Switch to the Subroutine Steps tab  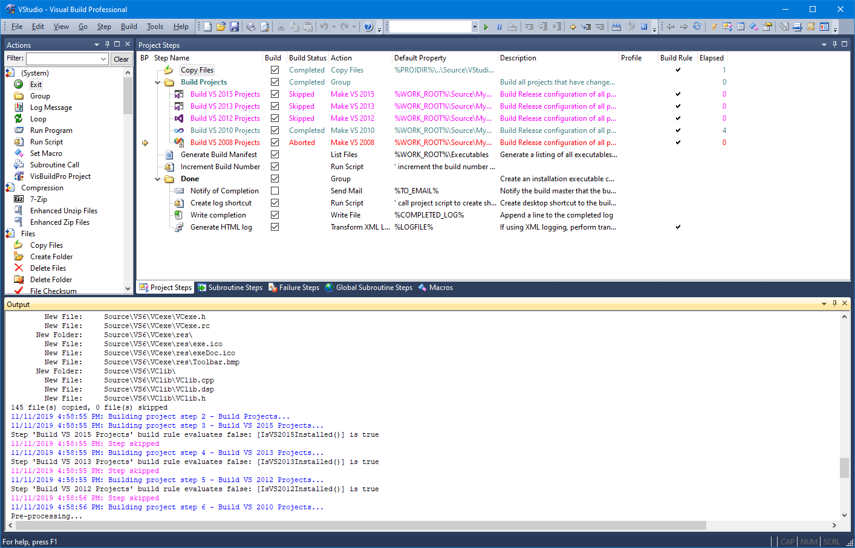point(230,288)
